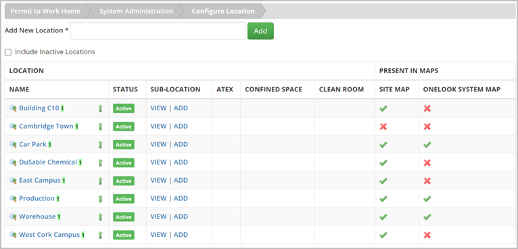Click the green up arrow for Warehouse
This screenshot has height=249, width=518.
pos(101,217)
